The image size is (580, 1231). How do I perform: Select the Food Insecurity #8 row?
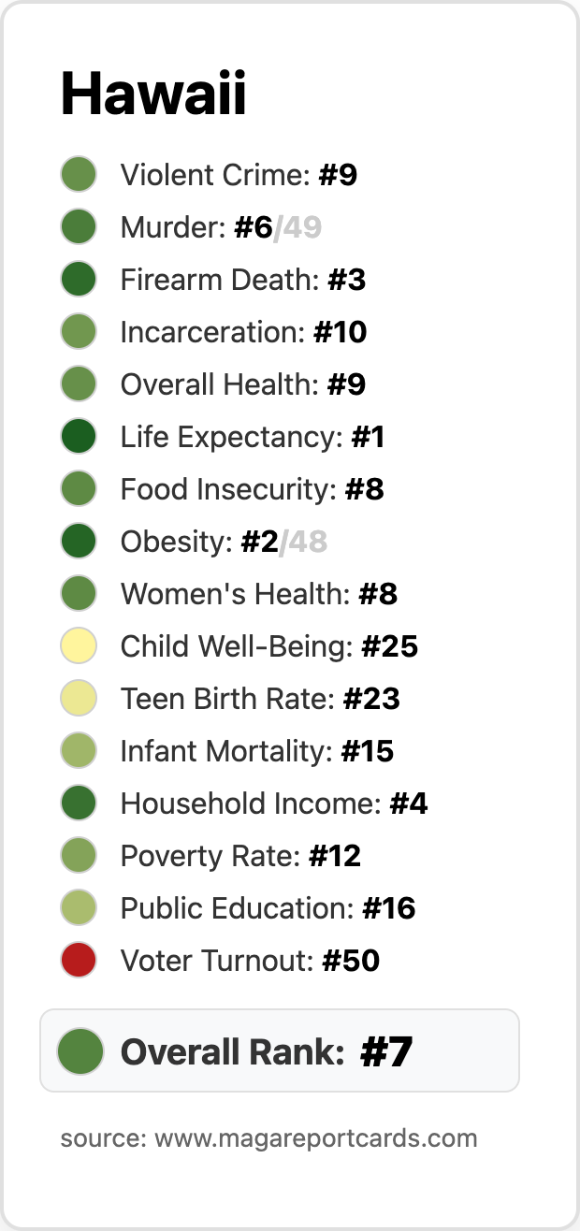(253, 489)
